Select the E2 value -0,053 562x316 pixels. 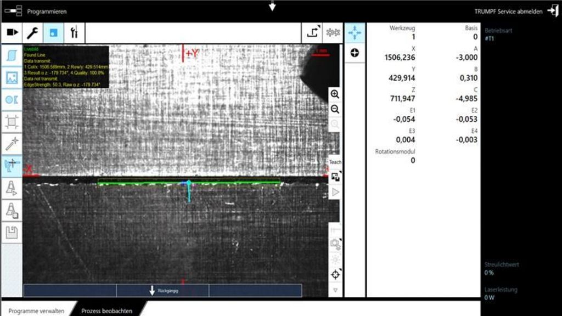467,119
